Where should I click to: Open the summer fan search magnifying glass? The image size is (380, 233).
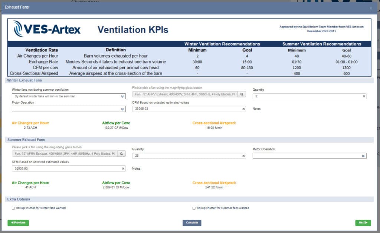[121, 154]
